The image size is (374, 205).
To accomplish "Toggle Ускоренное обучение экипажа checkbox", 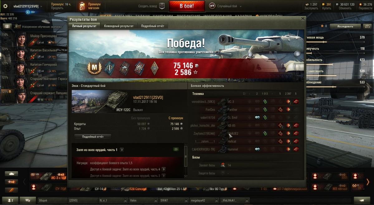I will tap(17, 27).
